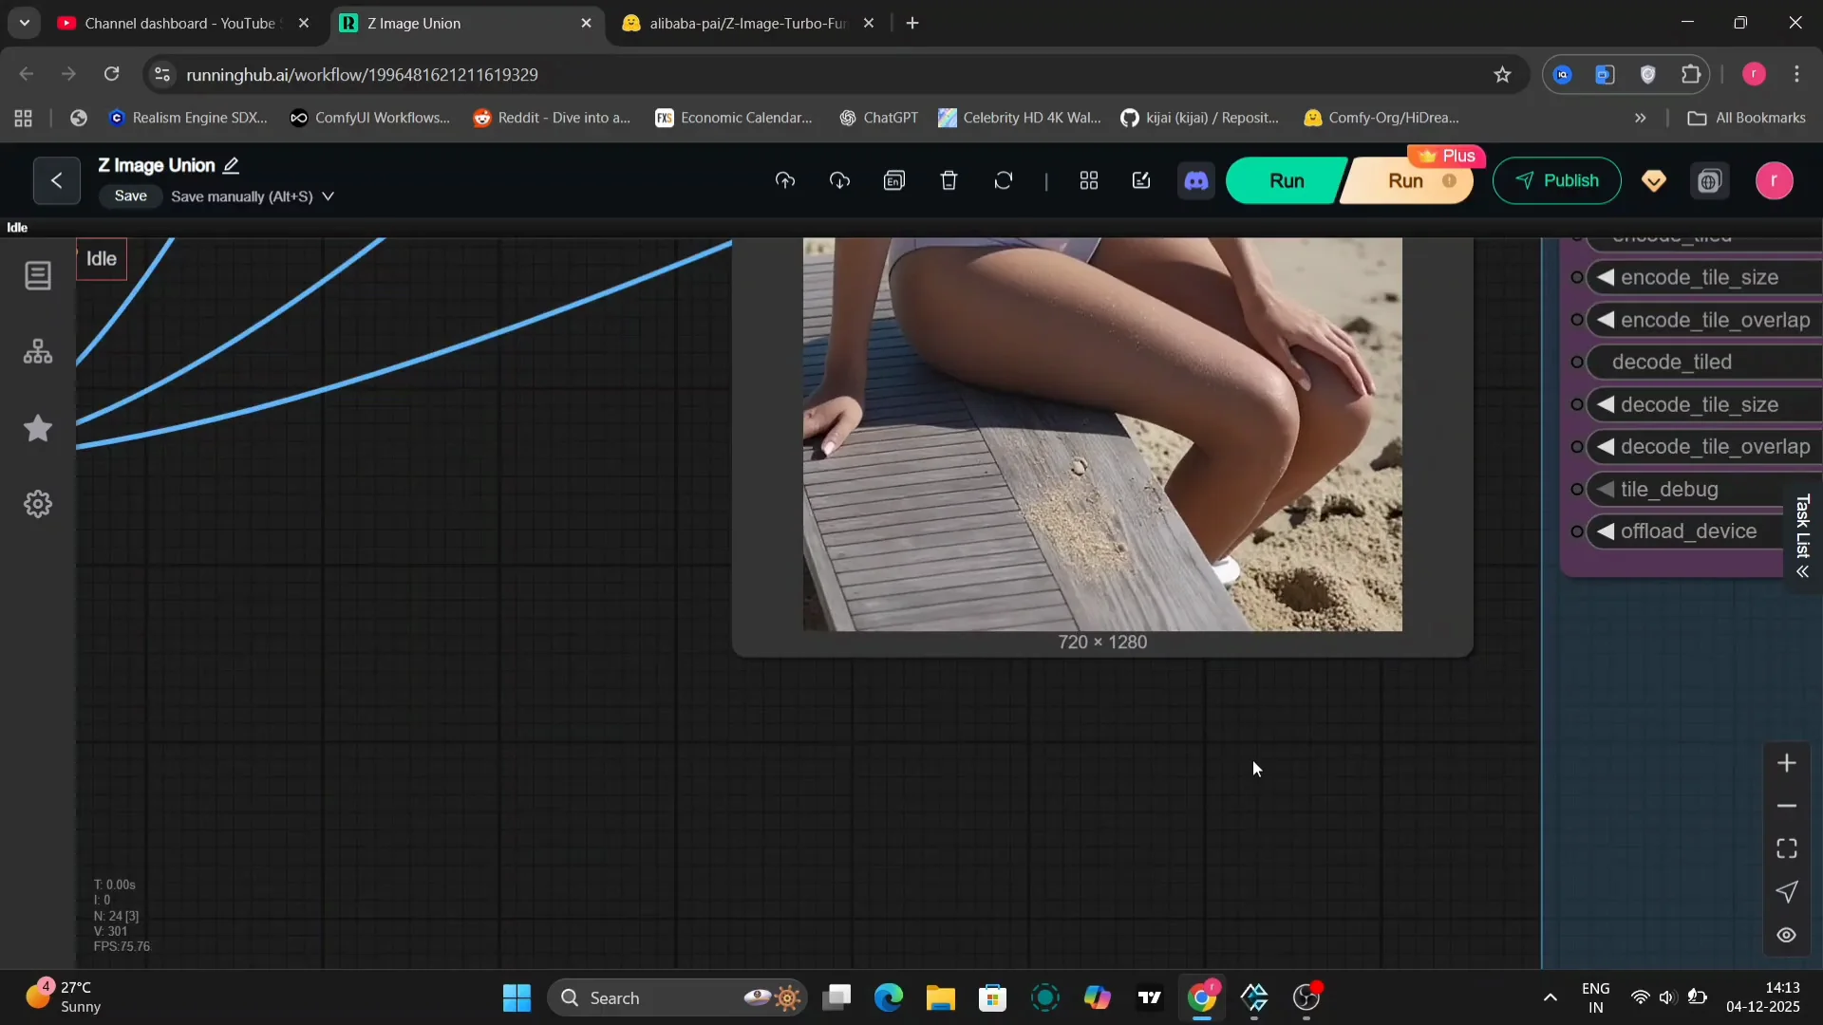
Task: Toggle the tile_debug option
Action: coord(1669,489)
